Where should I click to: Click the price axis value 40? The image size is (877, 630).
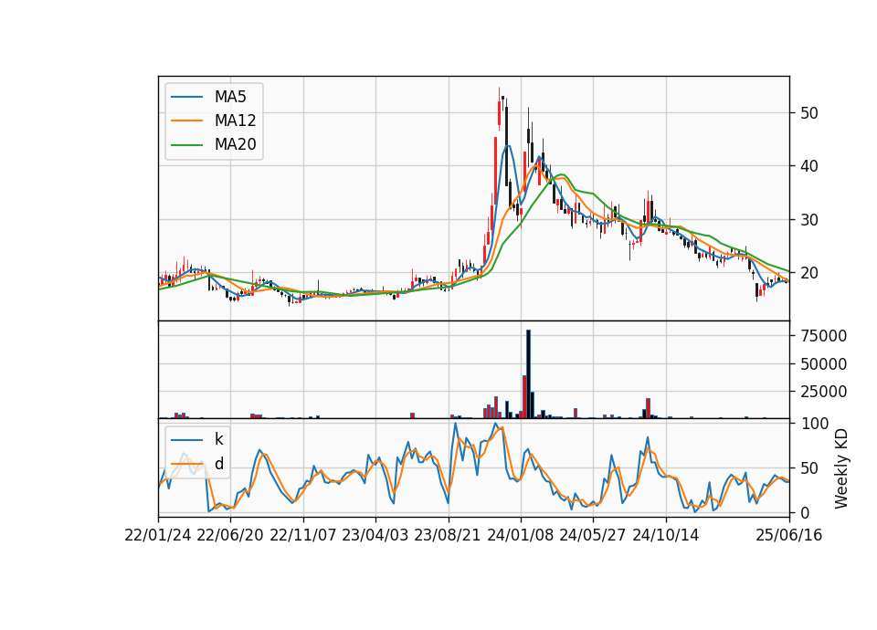809,166
